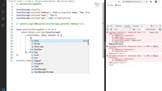Open the Source Control view
Viewport: 162px width, 91px height.
click(x=3, y=12)
